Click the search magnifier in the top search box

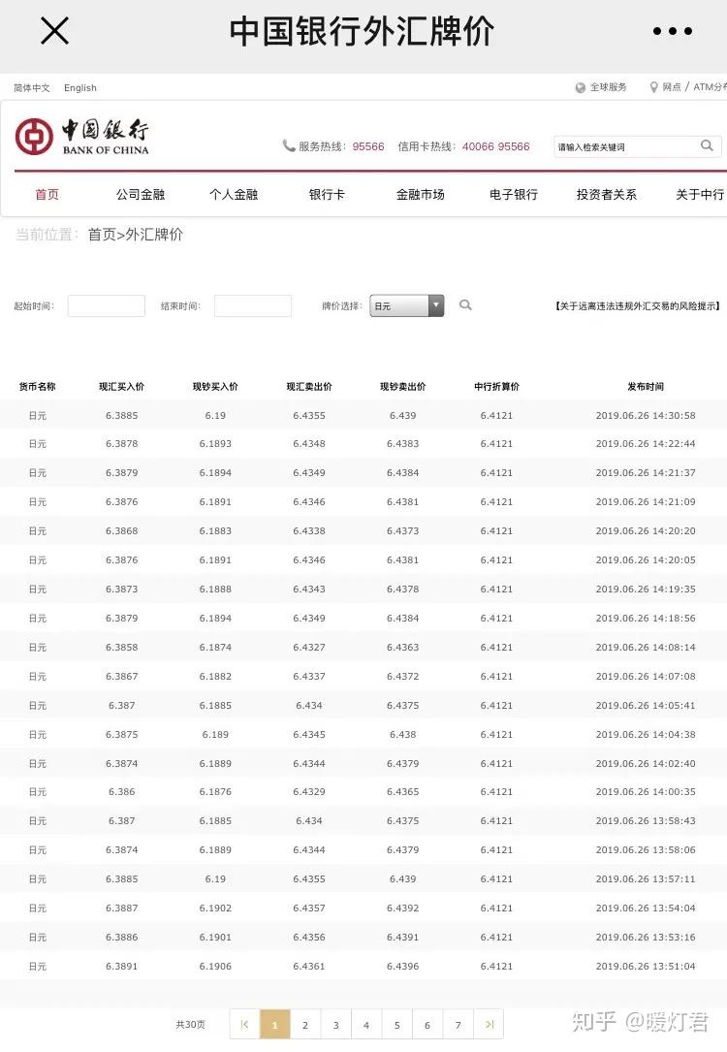(x=707, y=145)
